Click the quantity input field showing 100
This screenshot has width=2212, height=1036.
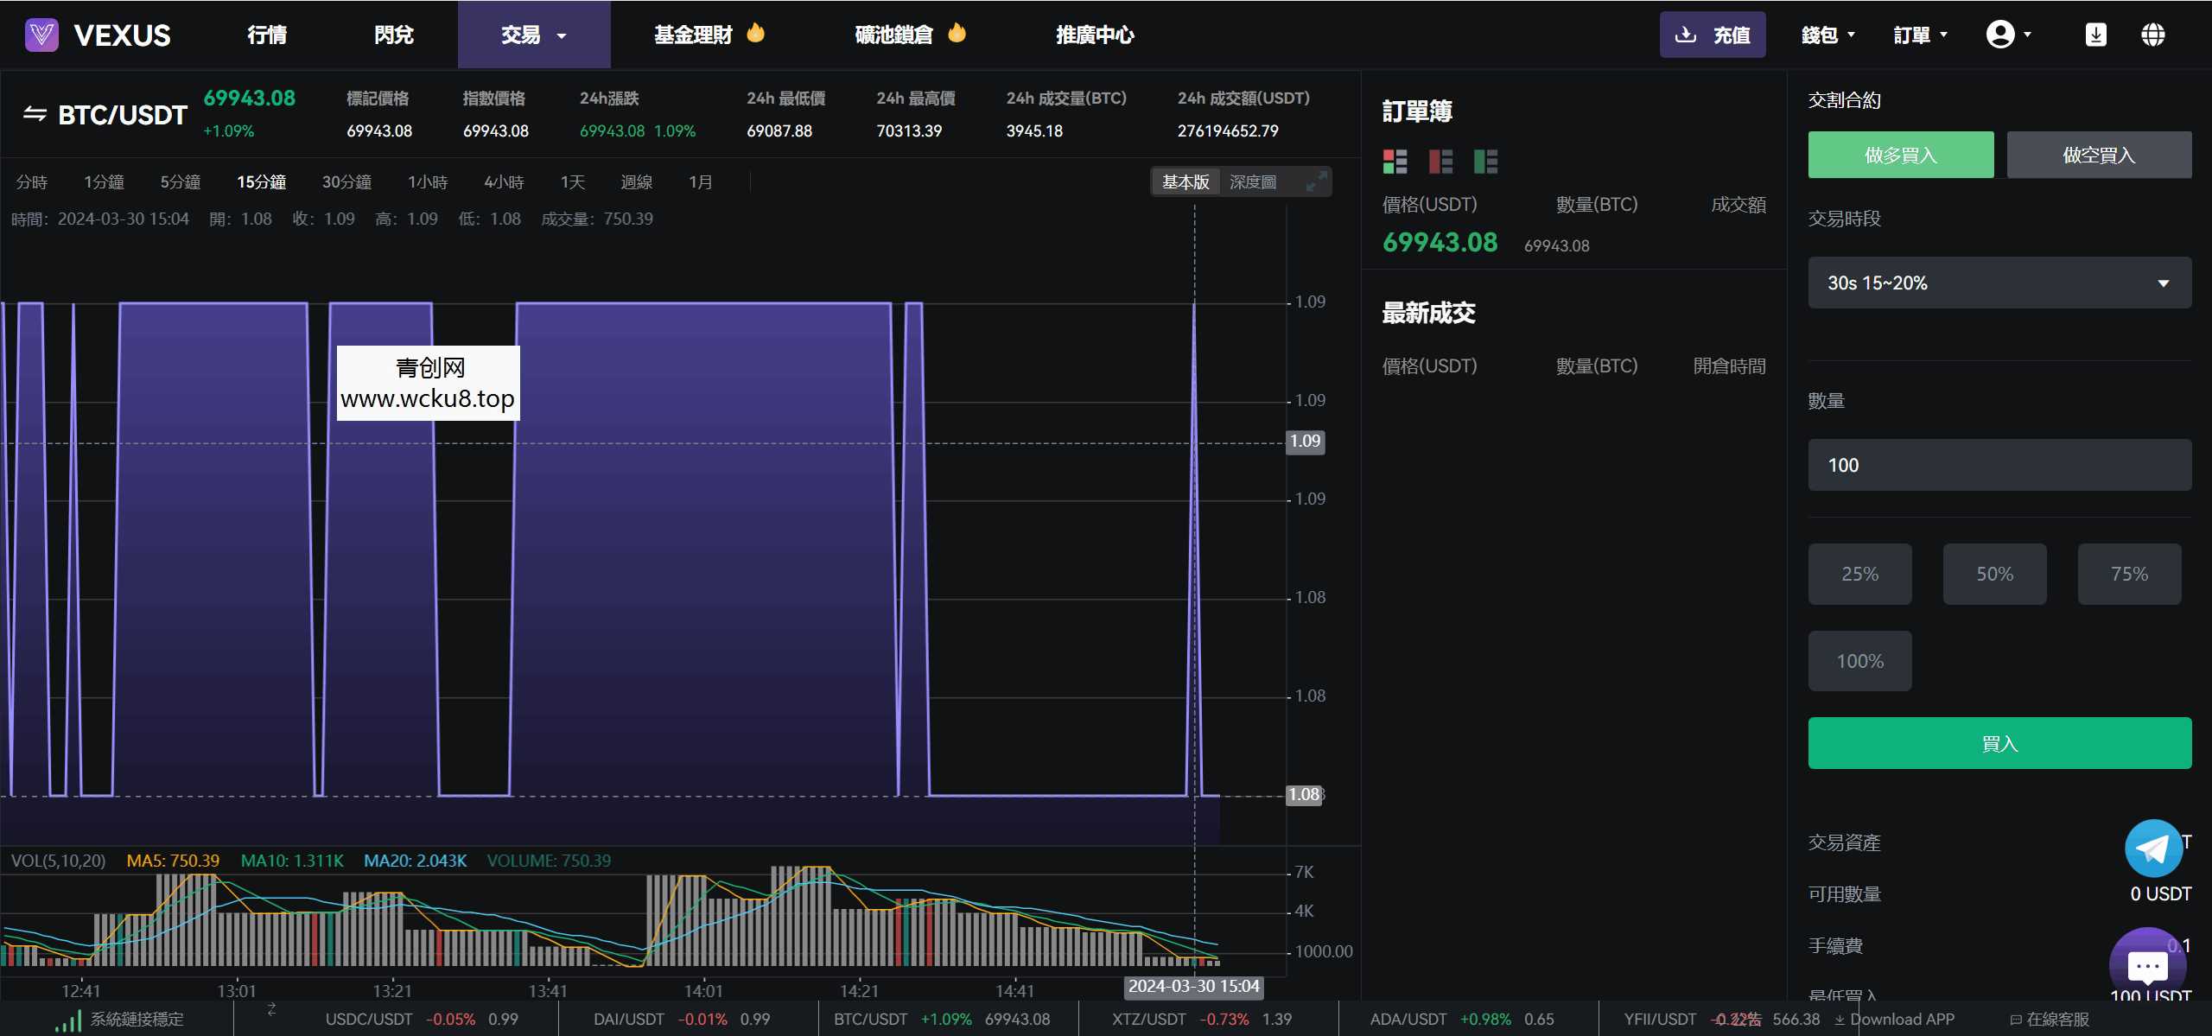[x=1999, y=465]
